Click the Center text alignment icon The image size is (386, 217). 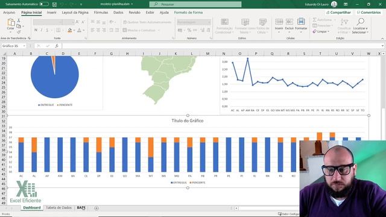tap(98, 30)
